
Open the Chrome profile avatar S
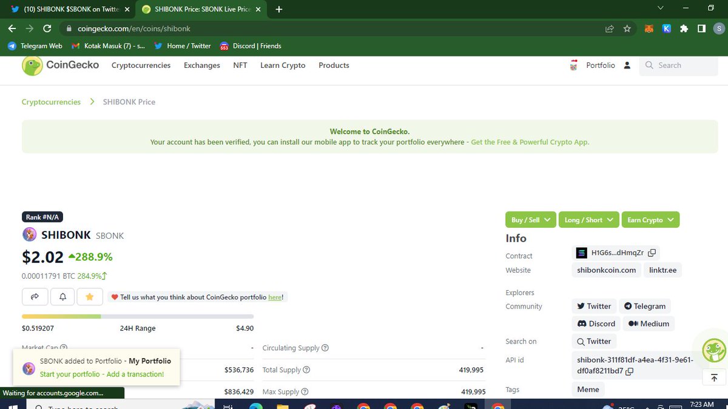[718, 28]
